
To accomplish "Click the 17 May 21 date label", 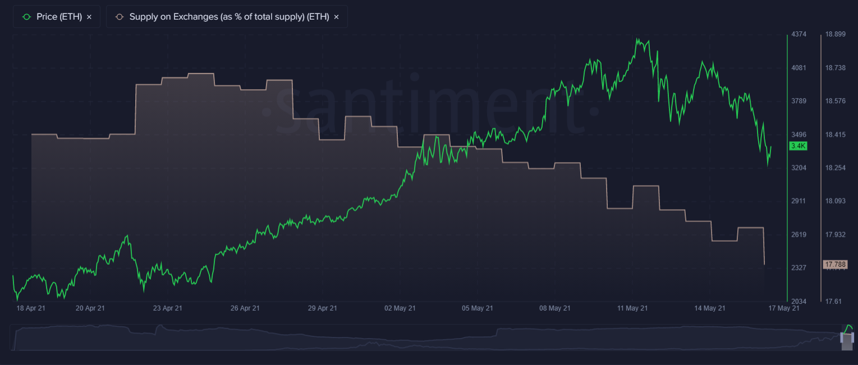I will [784, 308].
